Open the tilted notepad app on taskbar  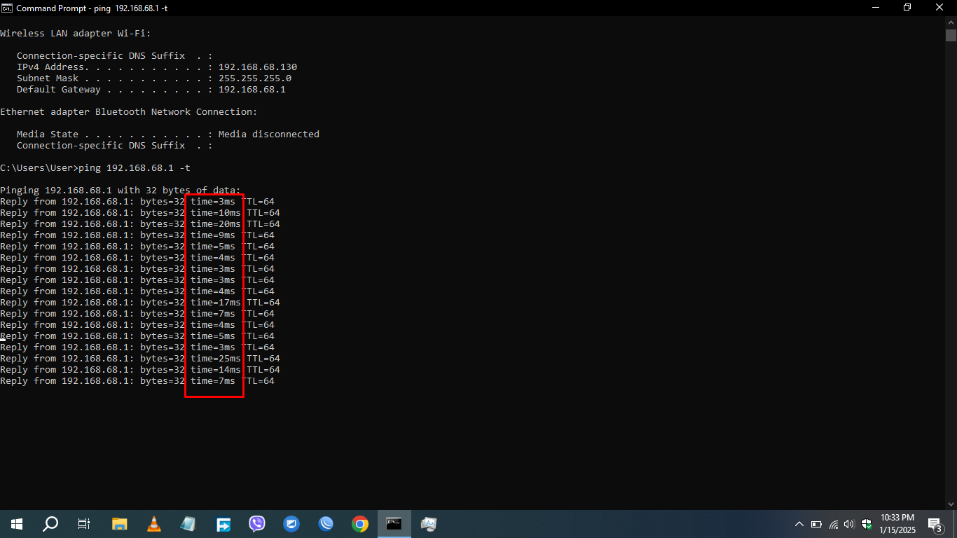pos(188,524)
